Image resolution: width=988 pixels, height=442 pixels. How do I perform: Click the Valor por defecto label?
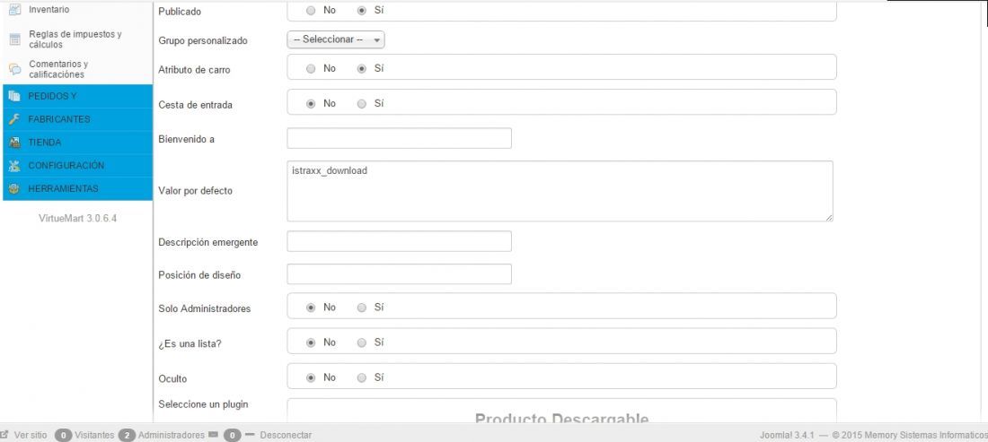pos(195,191)
